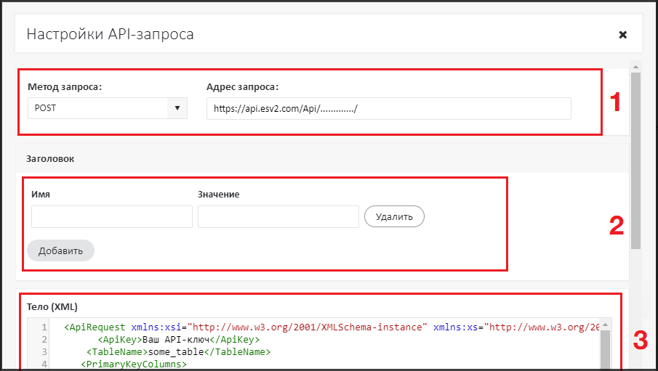The height and width of the screenshot is (371, 658).
Task: Click the Метод запроса label
Action: point(65,87)
